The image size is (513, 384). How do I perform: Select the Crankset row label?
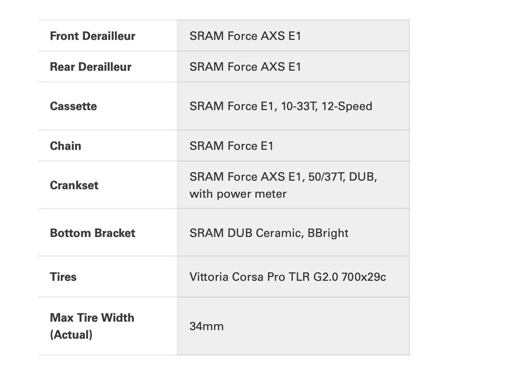pos(74,185)
